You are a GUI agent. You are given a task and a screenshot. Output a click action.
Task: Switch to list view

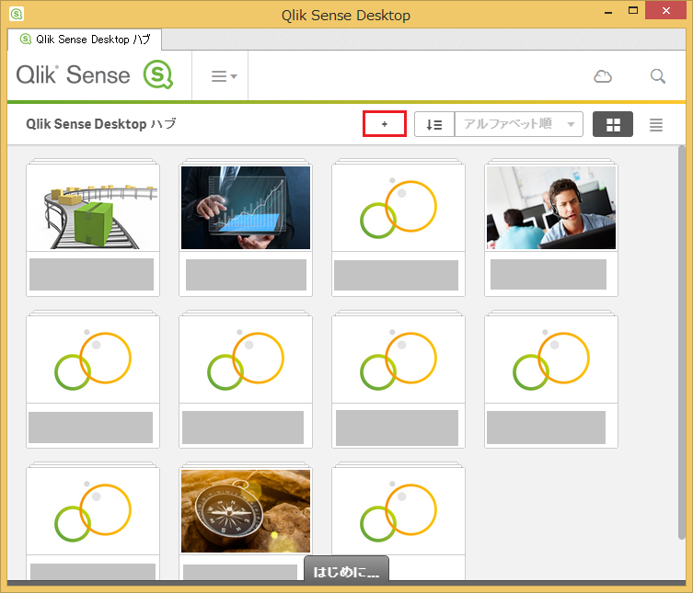pos(656,125)
